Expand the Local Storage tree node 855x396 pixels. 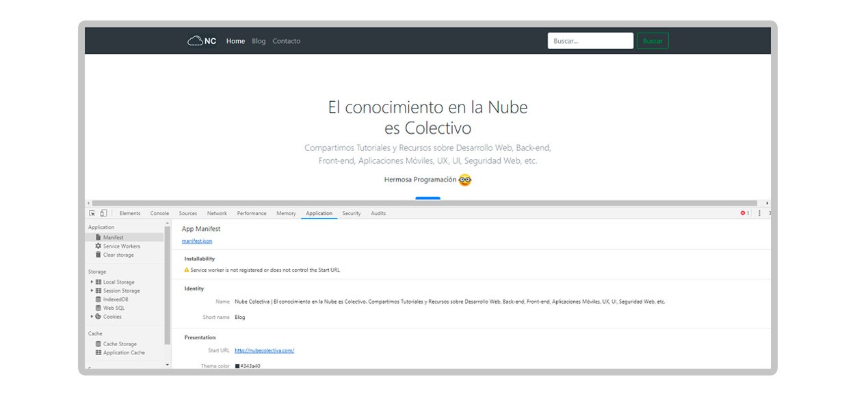(x=92, y=282)
